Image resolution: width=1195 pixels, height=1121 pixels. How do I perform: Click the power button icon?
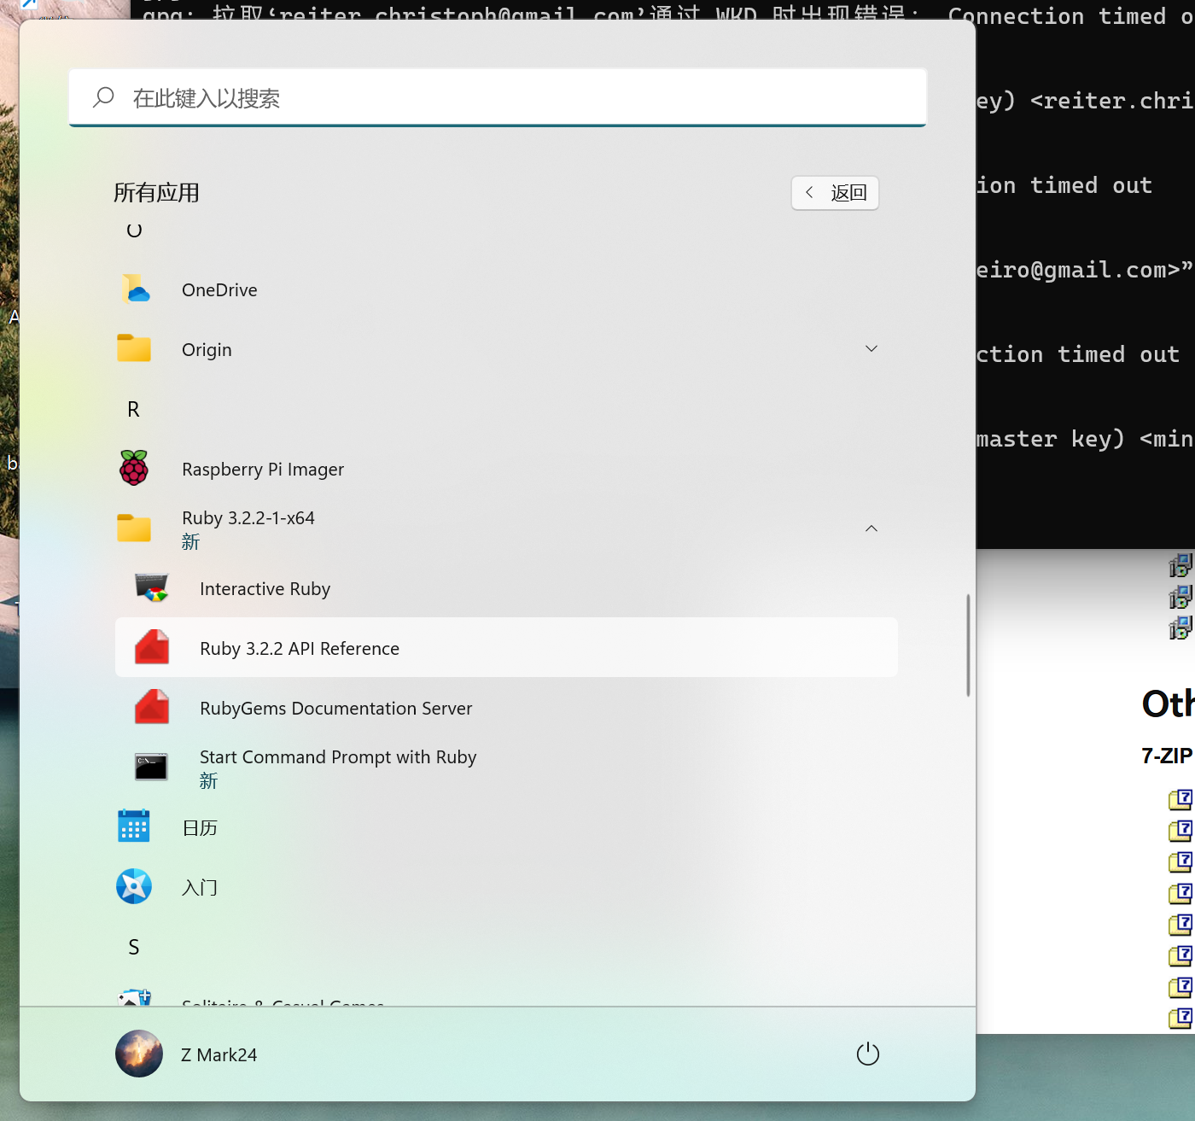867,1054
